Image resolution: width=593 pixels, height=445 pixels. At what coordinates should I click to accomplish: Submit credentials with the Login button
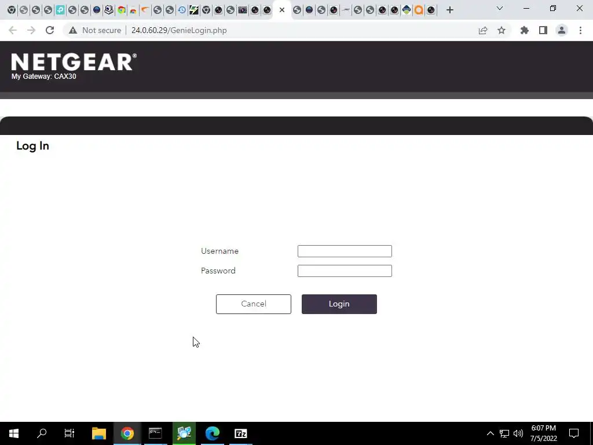point(339,304)
